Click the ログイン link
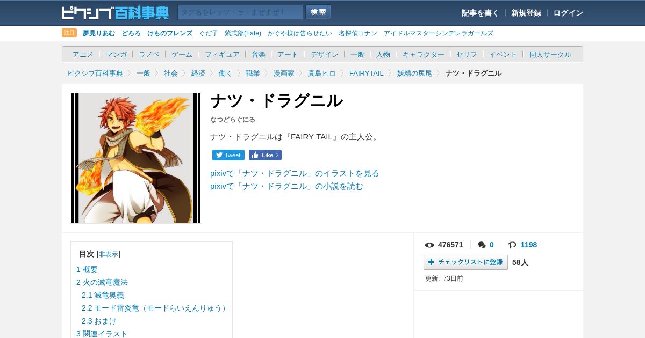 click(568, 13)
